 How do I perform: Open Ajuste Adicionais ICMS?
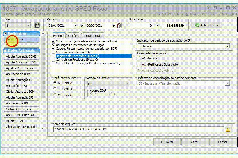pyautogui.click(x=21, y=62)
